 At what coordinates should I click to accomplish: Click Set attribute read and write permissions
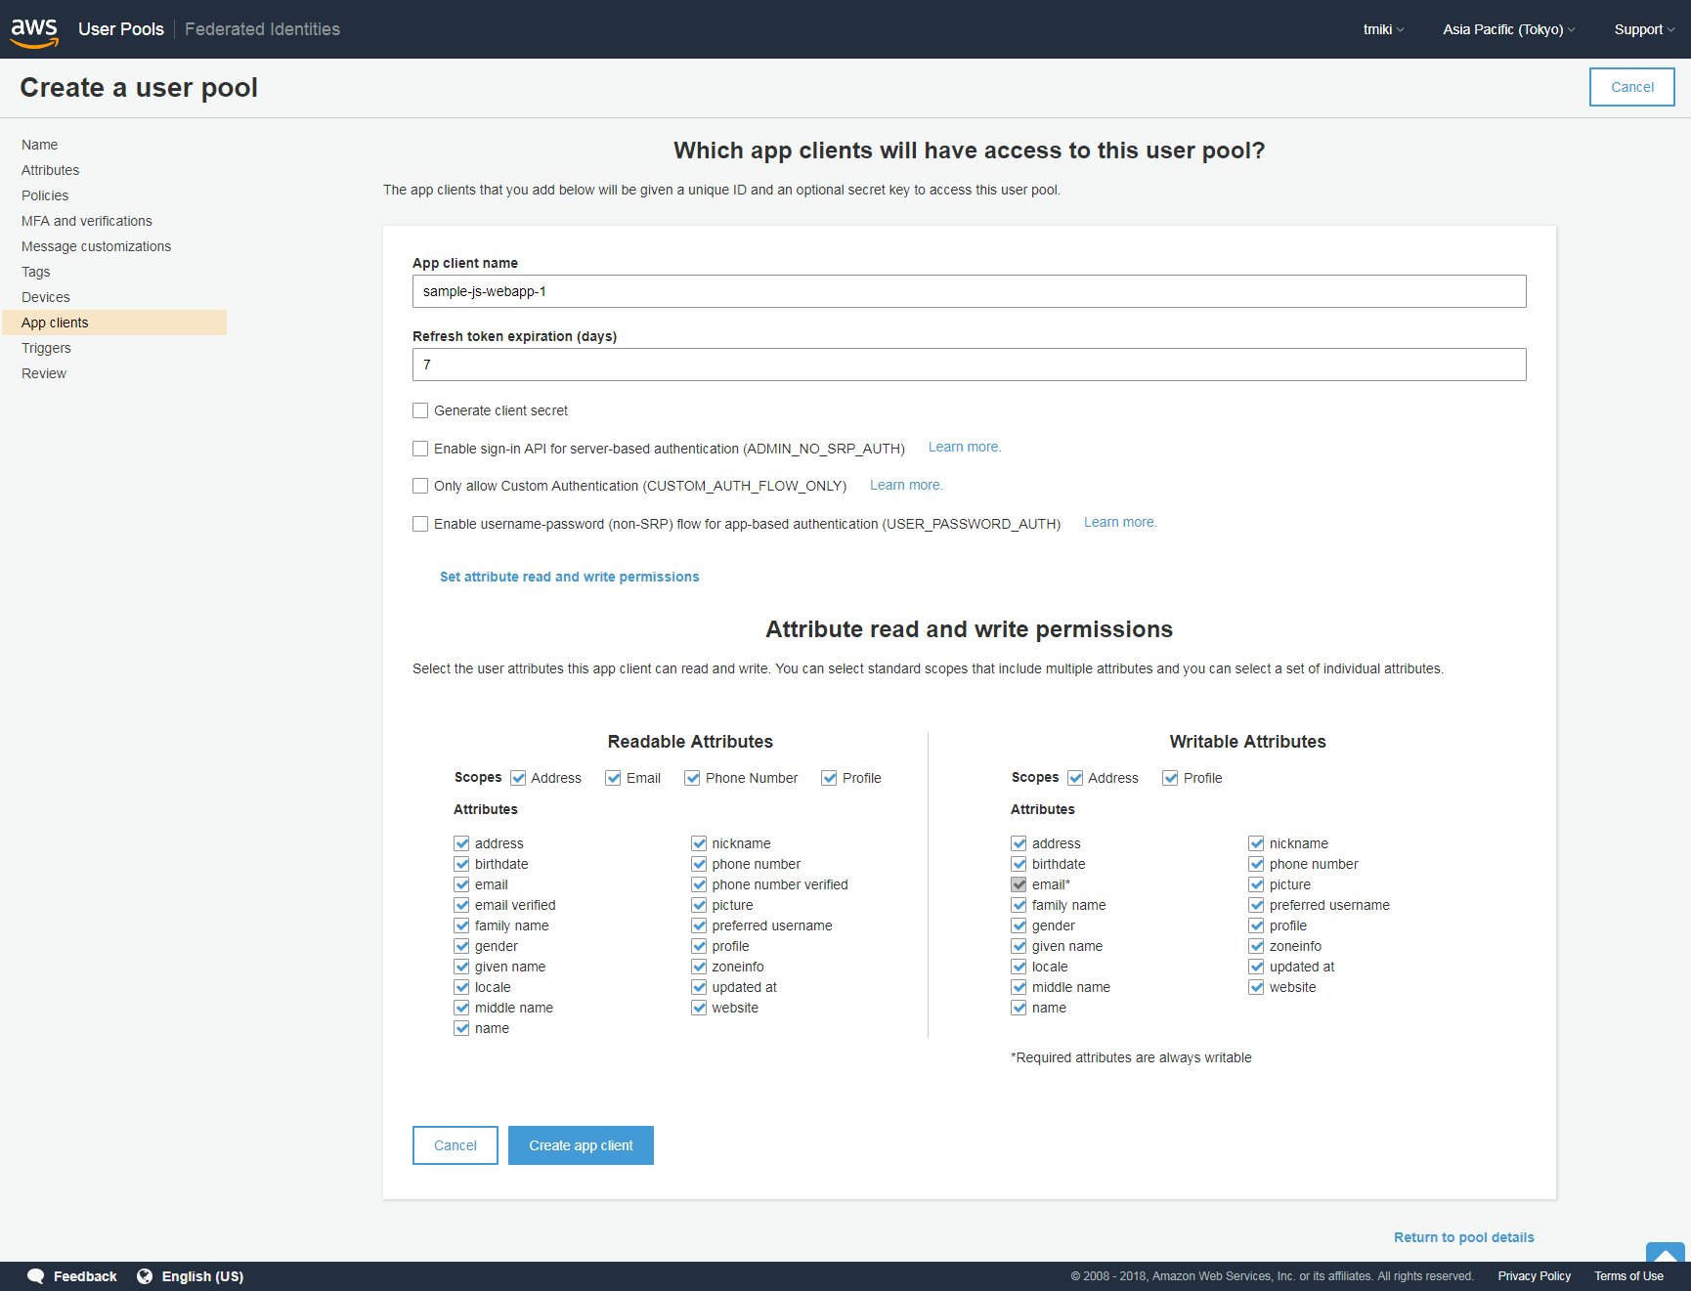coord(570,577)
